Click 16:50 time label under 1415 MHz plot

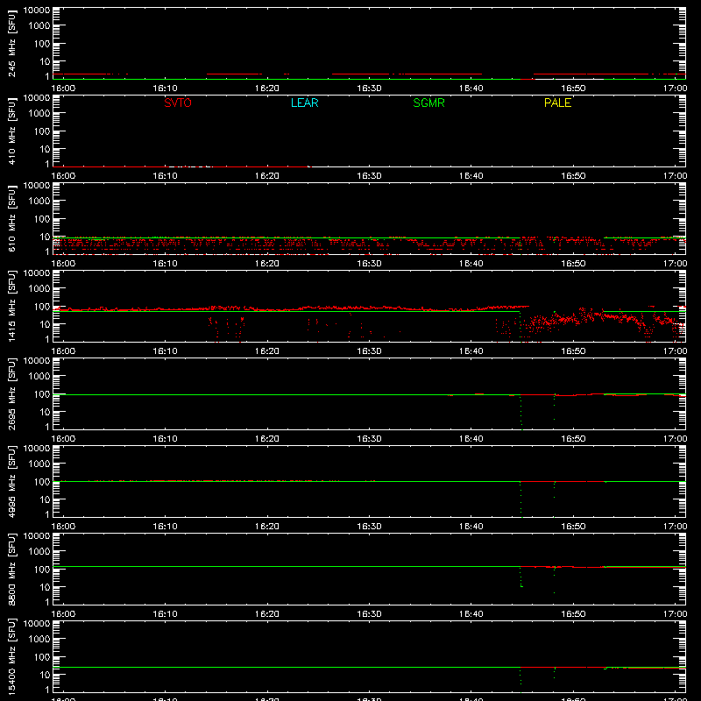tap(573, 351)
